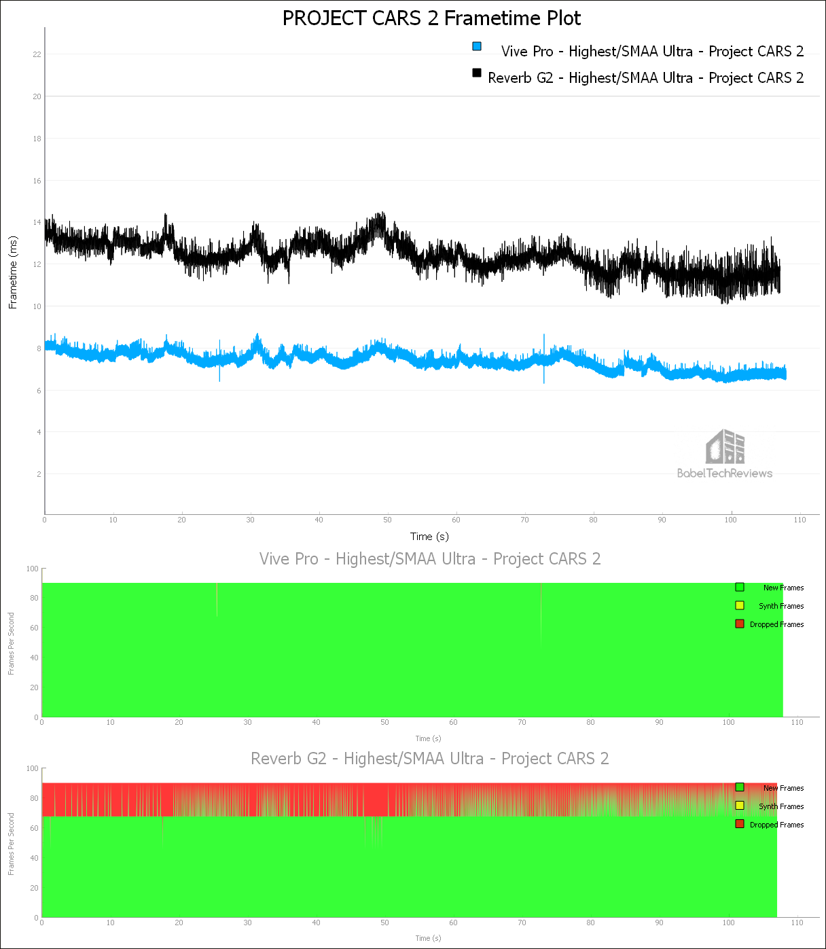Click the green New Frames swatch in the Reverb G2 chart
Image resolution: width=826 pixels, height=949 pixels.
point(740,787)
